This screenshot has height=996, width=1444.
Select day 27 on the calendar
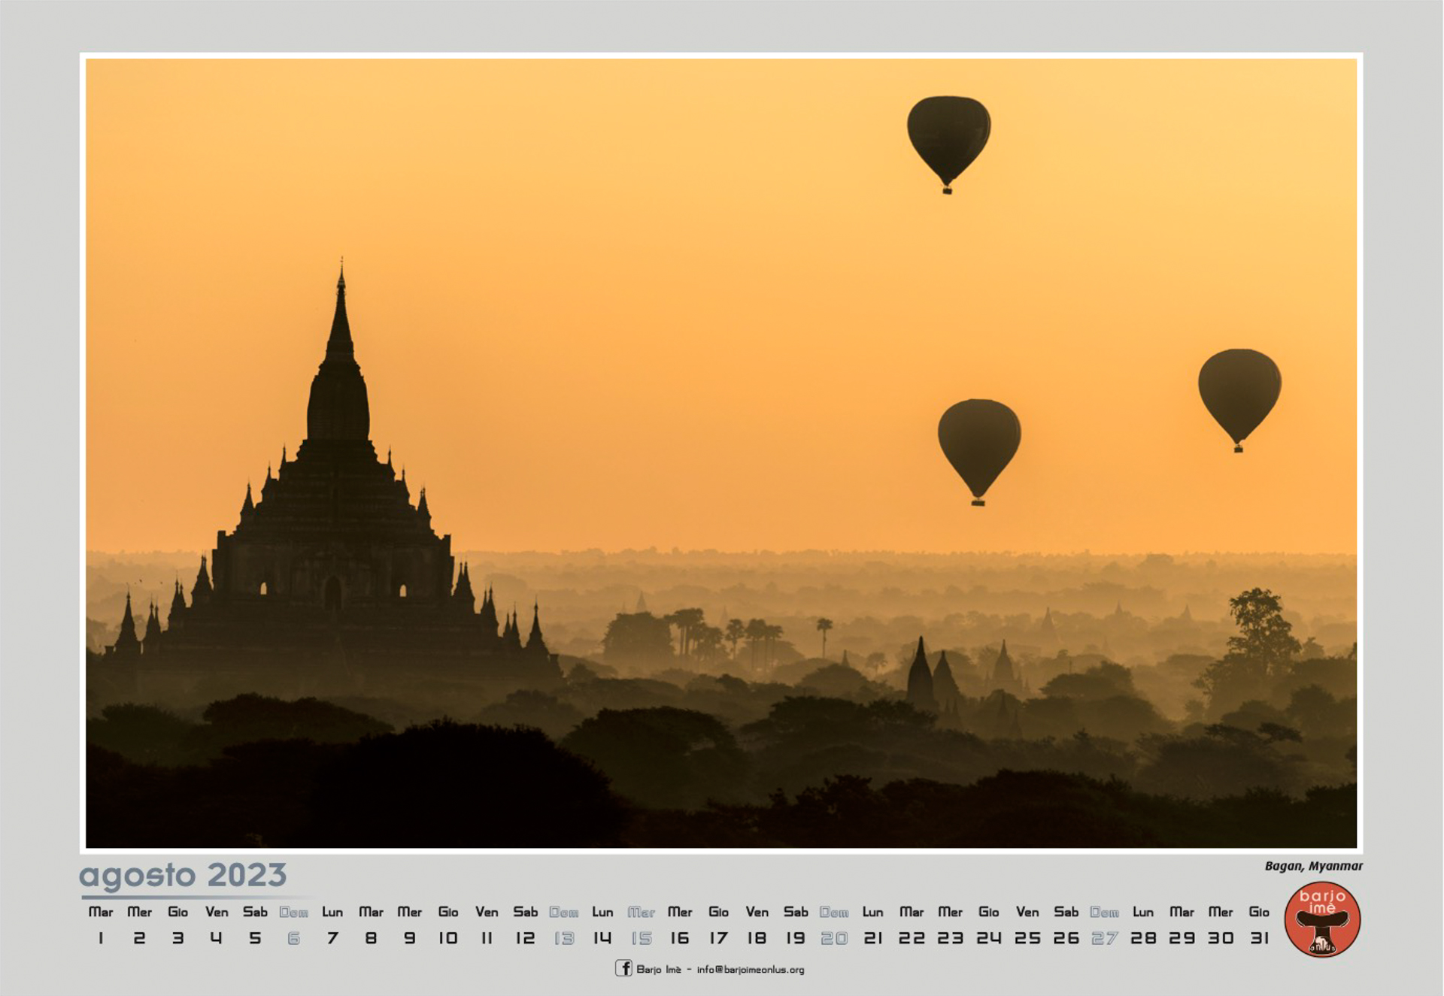(x=1104, y=938)
